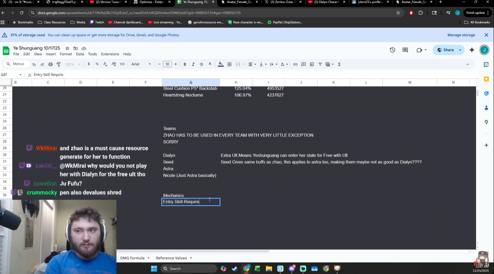Format as currency with dollar icon

tap(89, 64)
